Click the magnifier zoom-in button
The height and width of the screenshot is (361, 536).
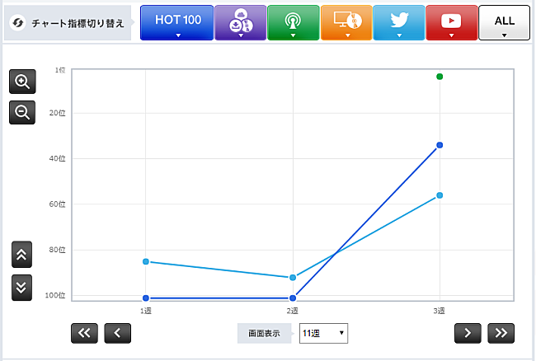[x=22, y=82]
